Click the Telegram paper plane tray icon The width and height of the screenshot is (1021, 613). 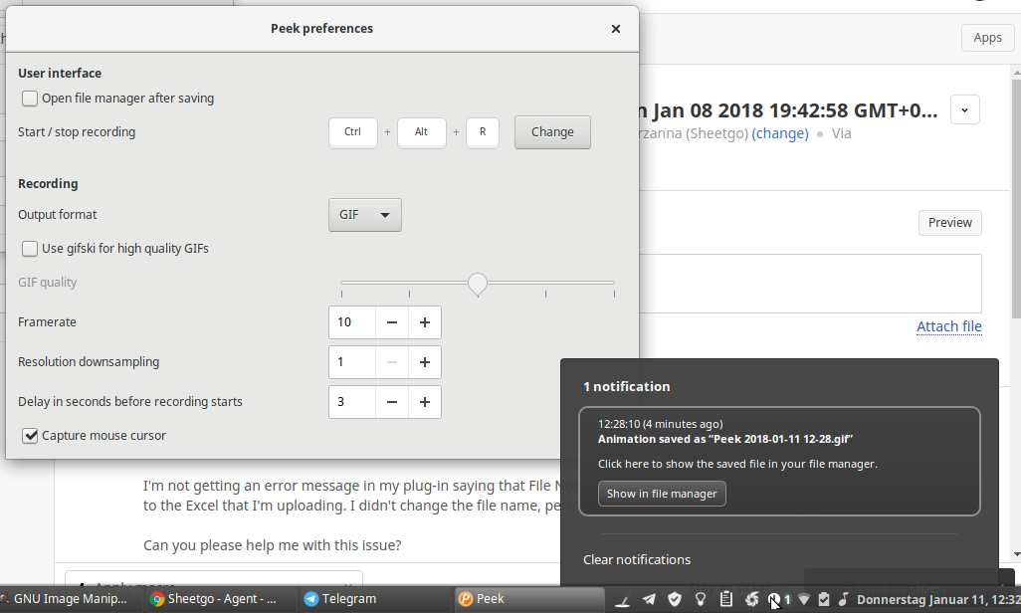coord(649,599)
